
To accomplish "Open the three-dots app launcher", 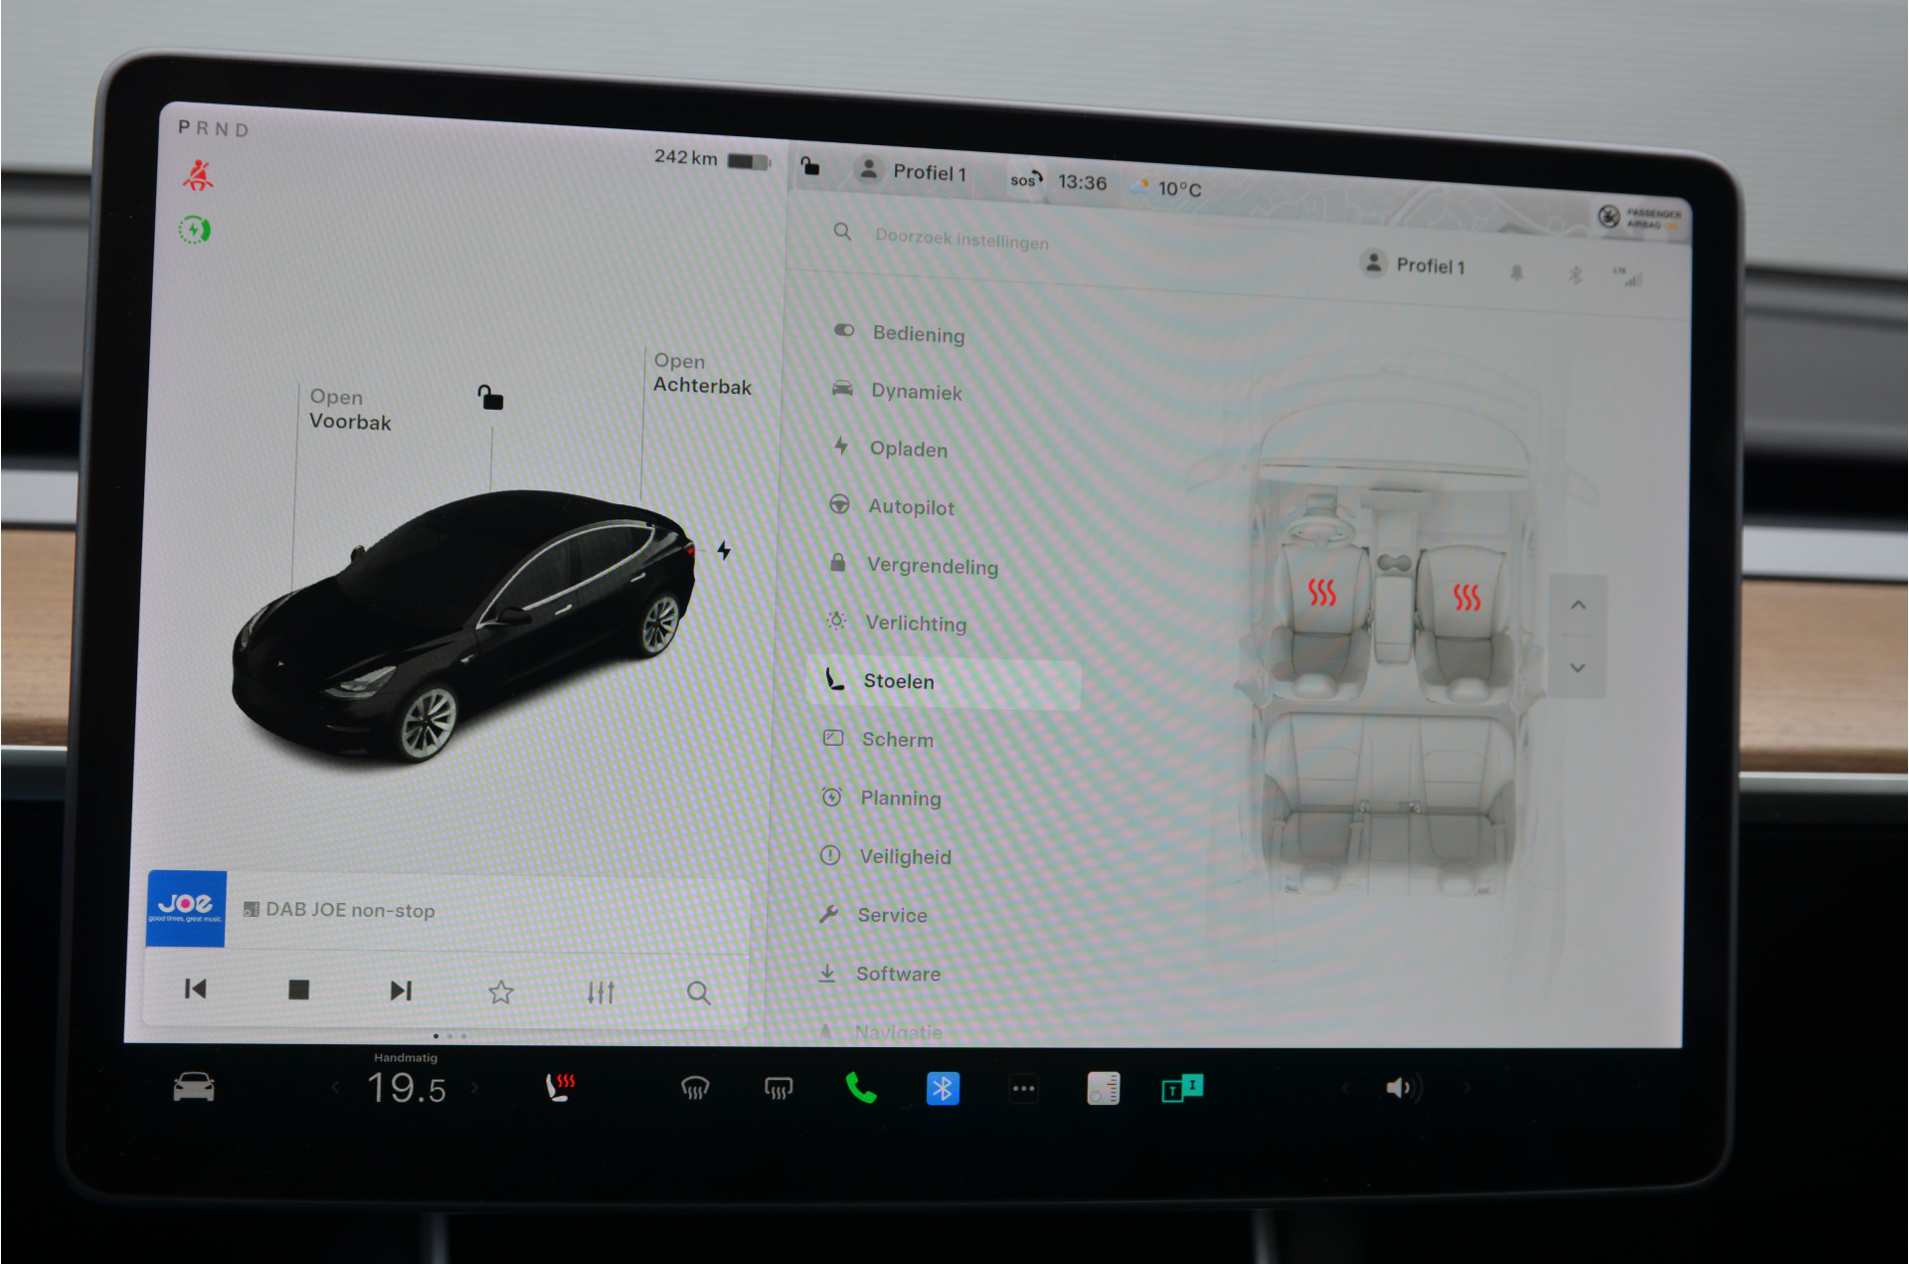I will point(1023,1088).
